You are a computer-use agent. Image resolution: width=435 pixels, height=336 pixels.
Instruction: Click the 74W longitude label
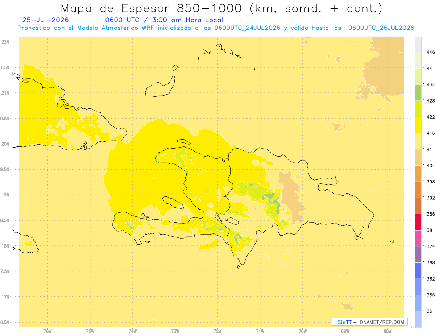click(133, 331)
